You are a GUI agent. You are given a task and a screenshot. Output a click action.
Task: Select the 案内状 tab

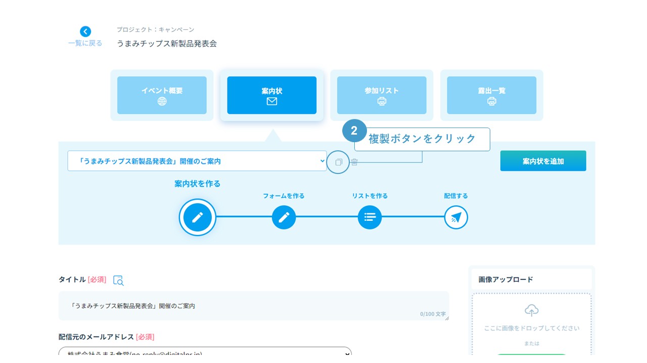pyautogui.click(x=271, y=95)
